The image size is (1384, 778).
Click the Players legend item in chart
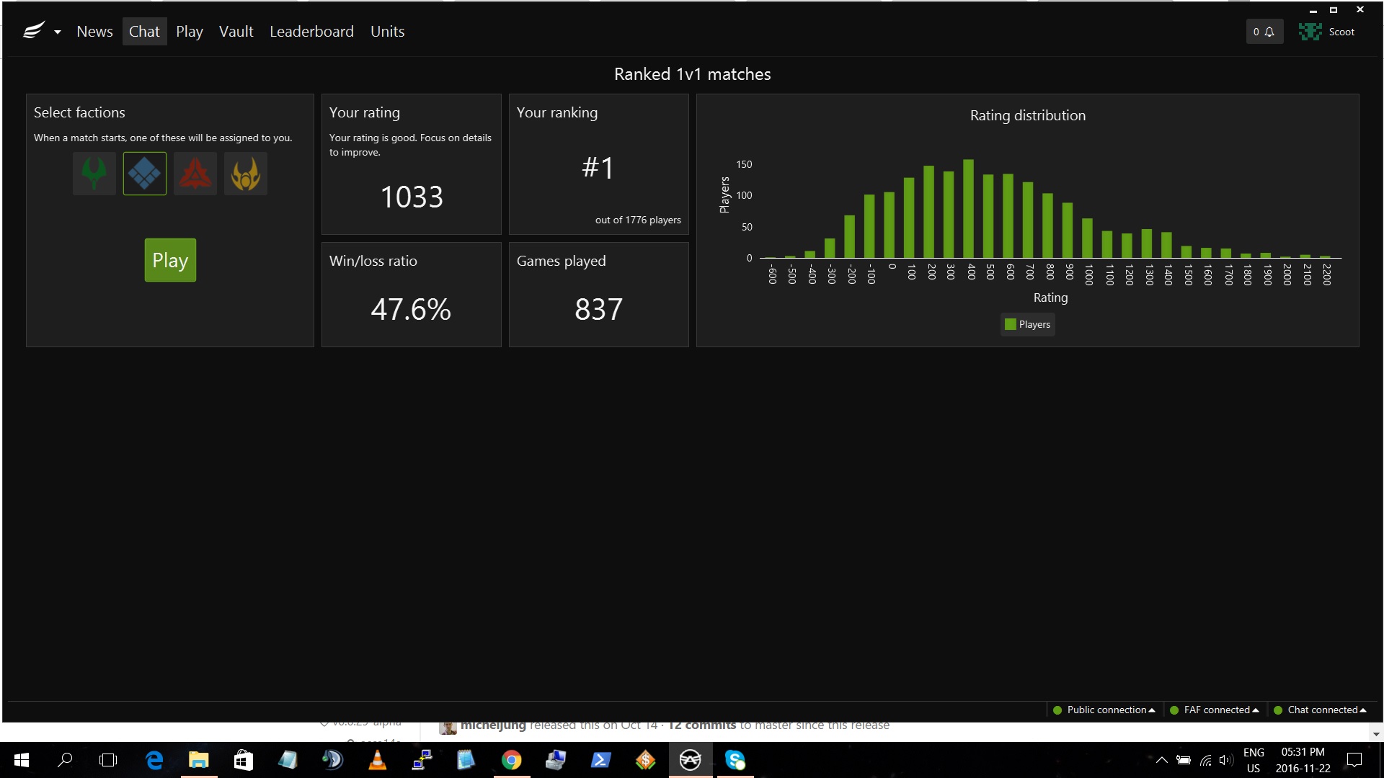(1027, 324)
